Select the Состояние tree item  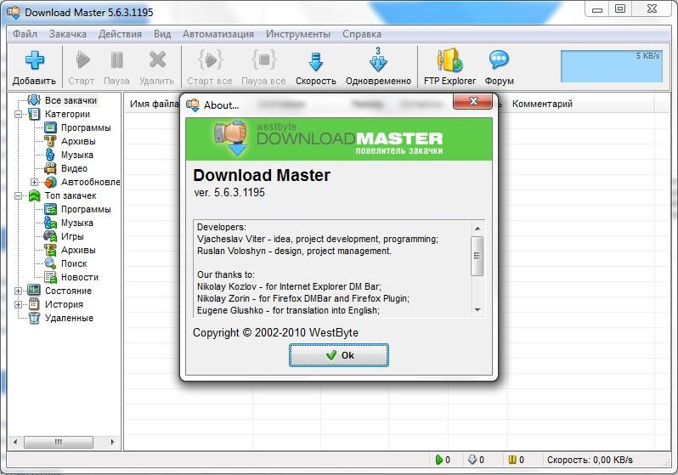pos(68,291)
